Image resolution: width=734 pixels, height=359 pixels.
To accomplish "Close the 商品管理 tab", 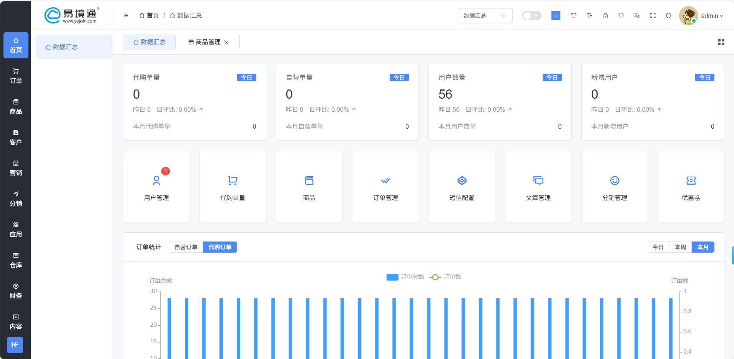I will 226,42.
